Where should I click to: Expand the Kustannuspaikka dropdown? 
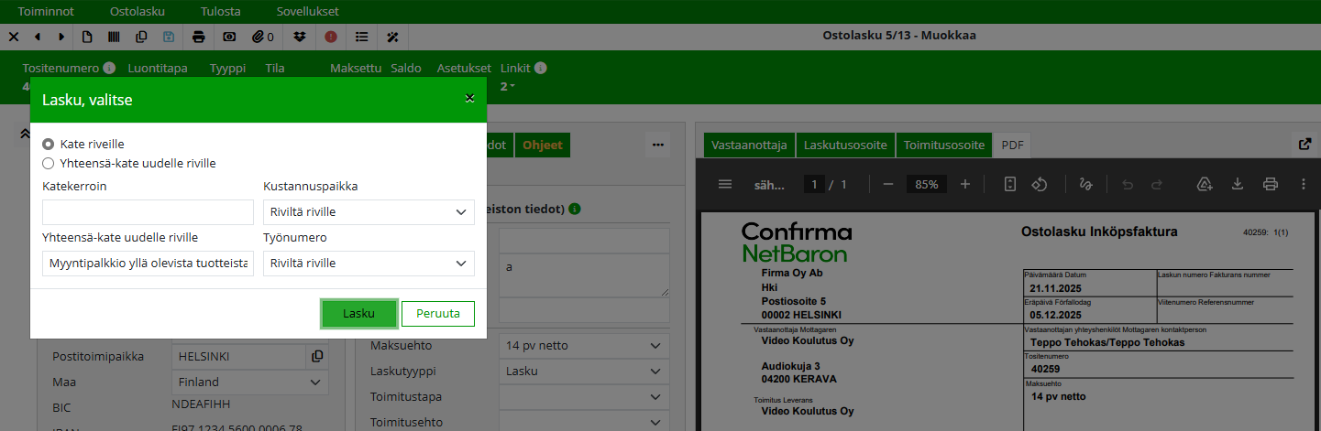pyautogui.click(x=369, y=212)
